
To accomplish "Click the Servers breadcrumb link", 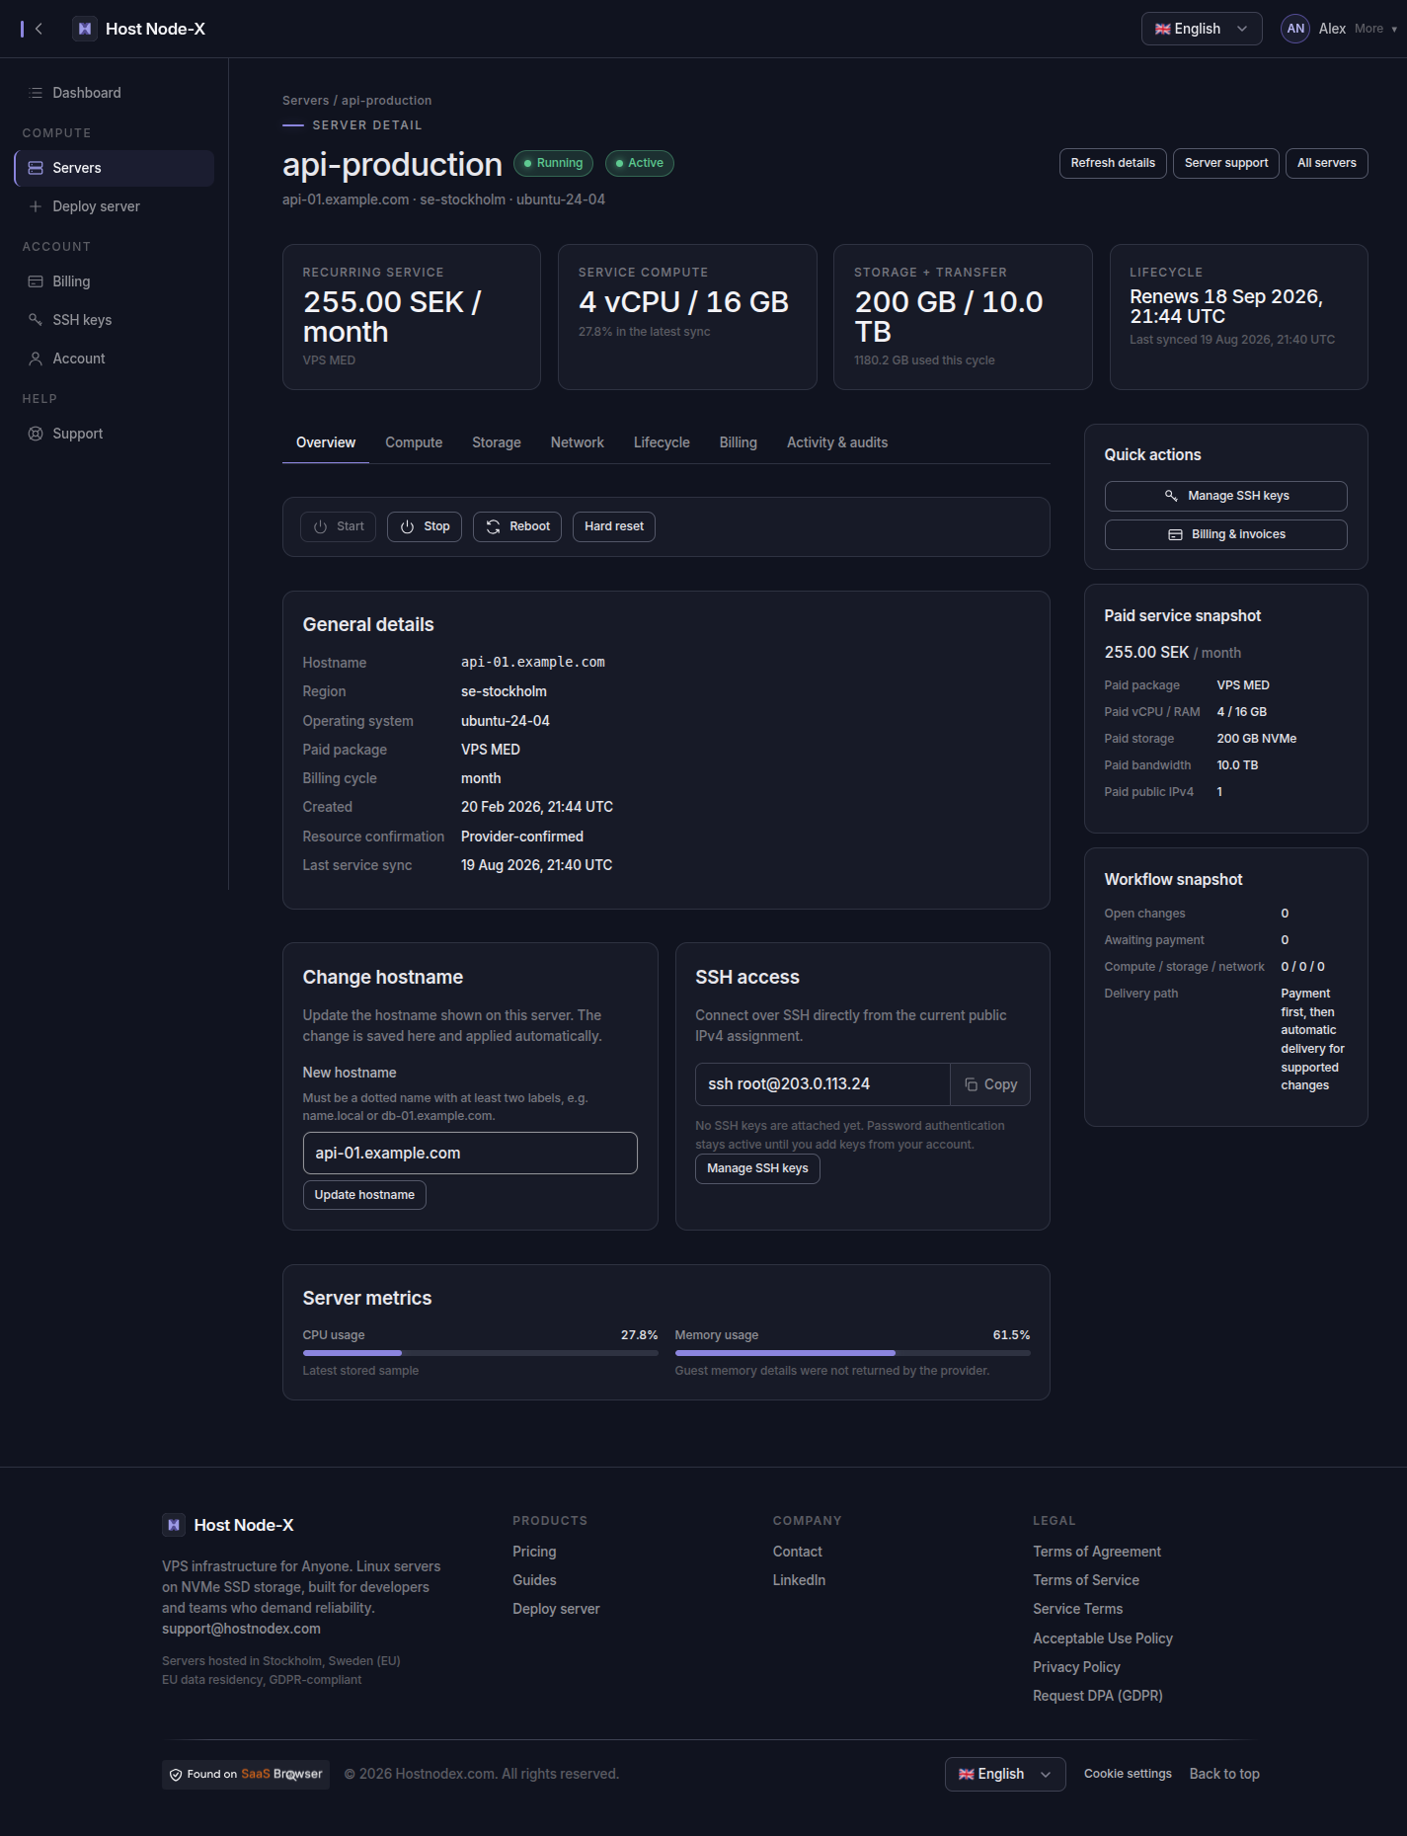I will point(306,101).
